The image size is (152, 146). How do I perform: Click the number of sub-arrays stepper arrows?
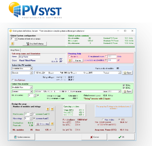point(16,39)
